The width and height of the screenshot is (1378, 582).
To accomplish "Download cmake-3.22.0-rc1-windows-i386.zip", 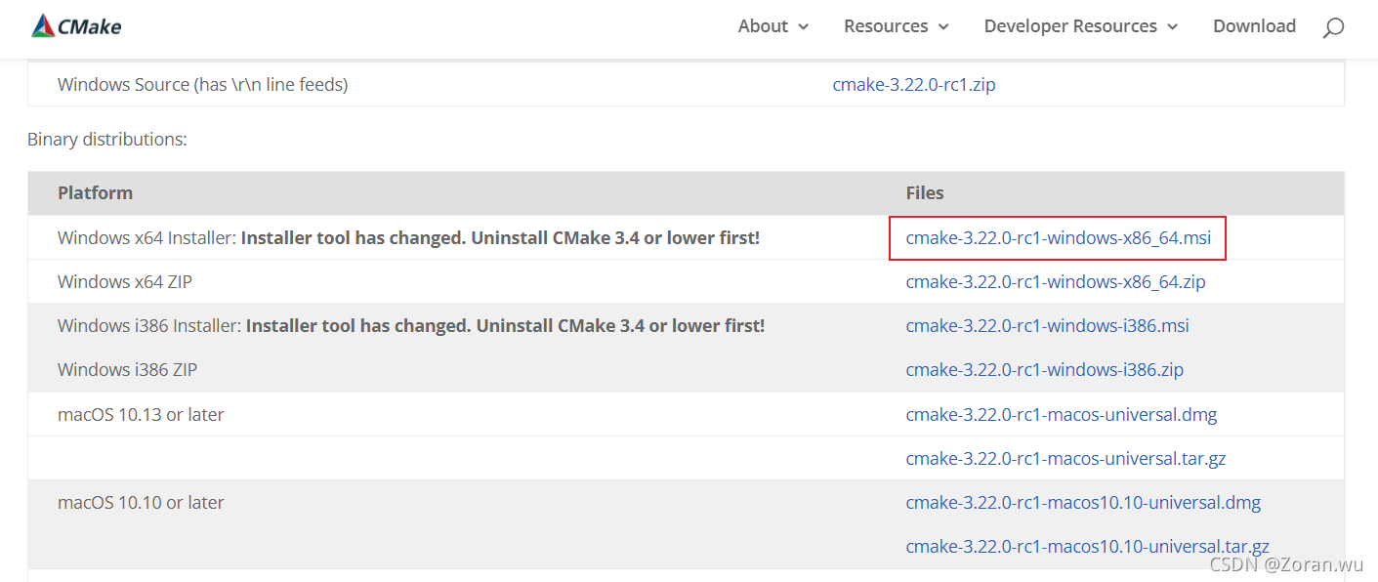I will pos(1045,370).
